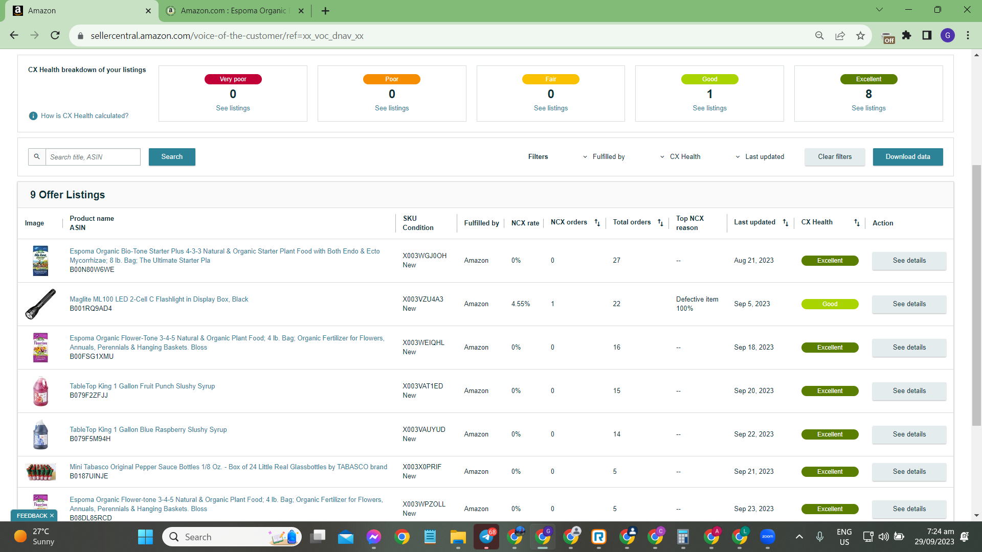Viewport: 982px width, 552px height.
Task: Dismiss the FEEDBACK tab with its X
Action: click(52, 516)
